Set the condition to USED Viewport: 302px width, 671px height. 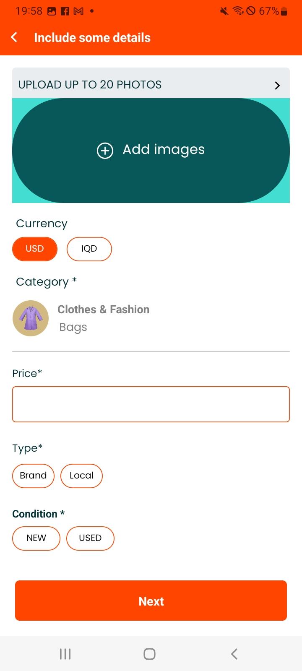90,538
